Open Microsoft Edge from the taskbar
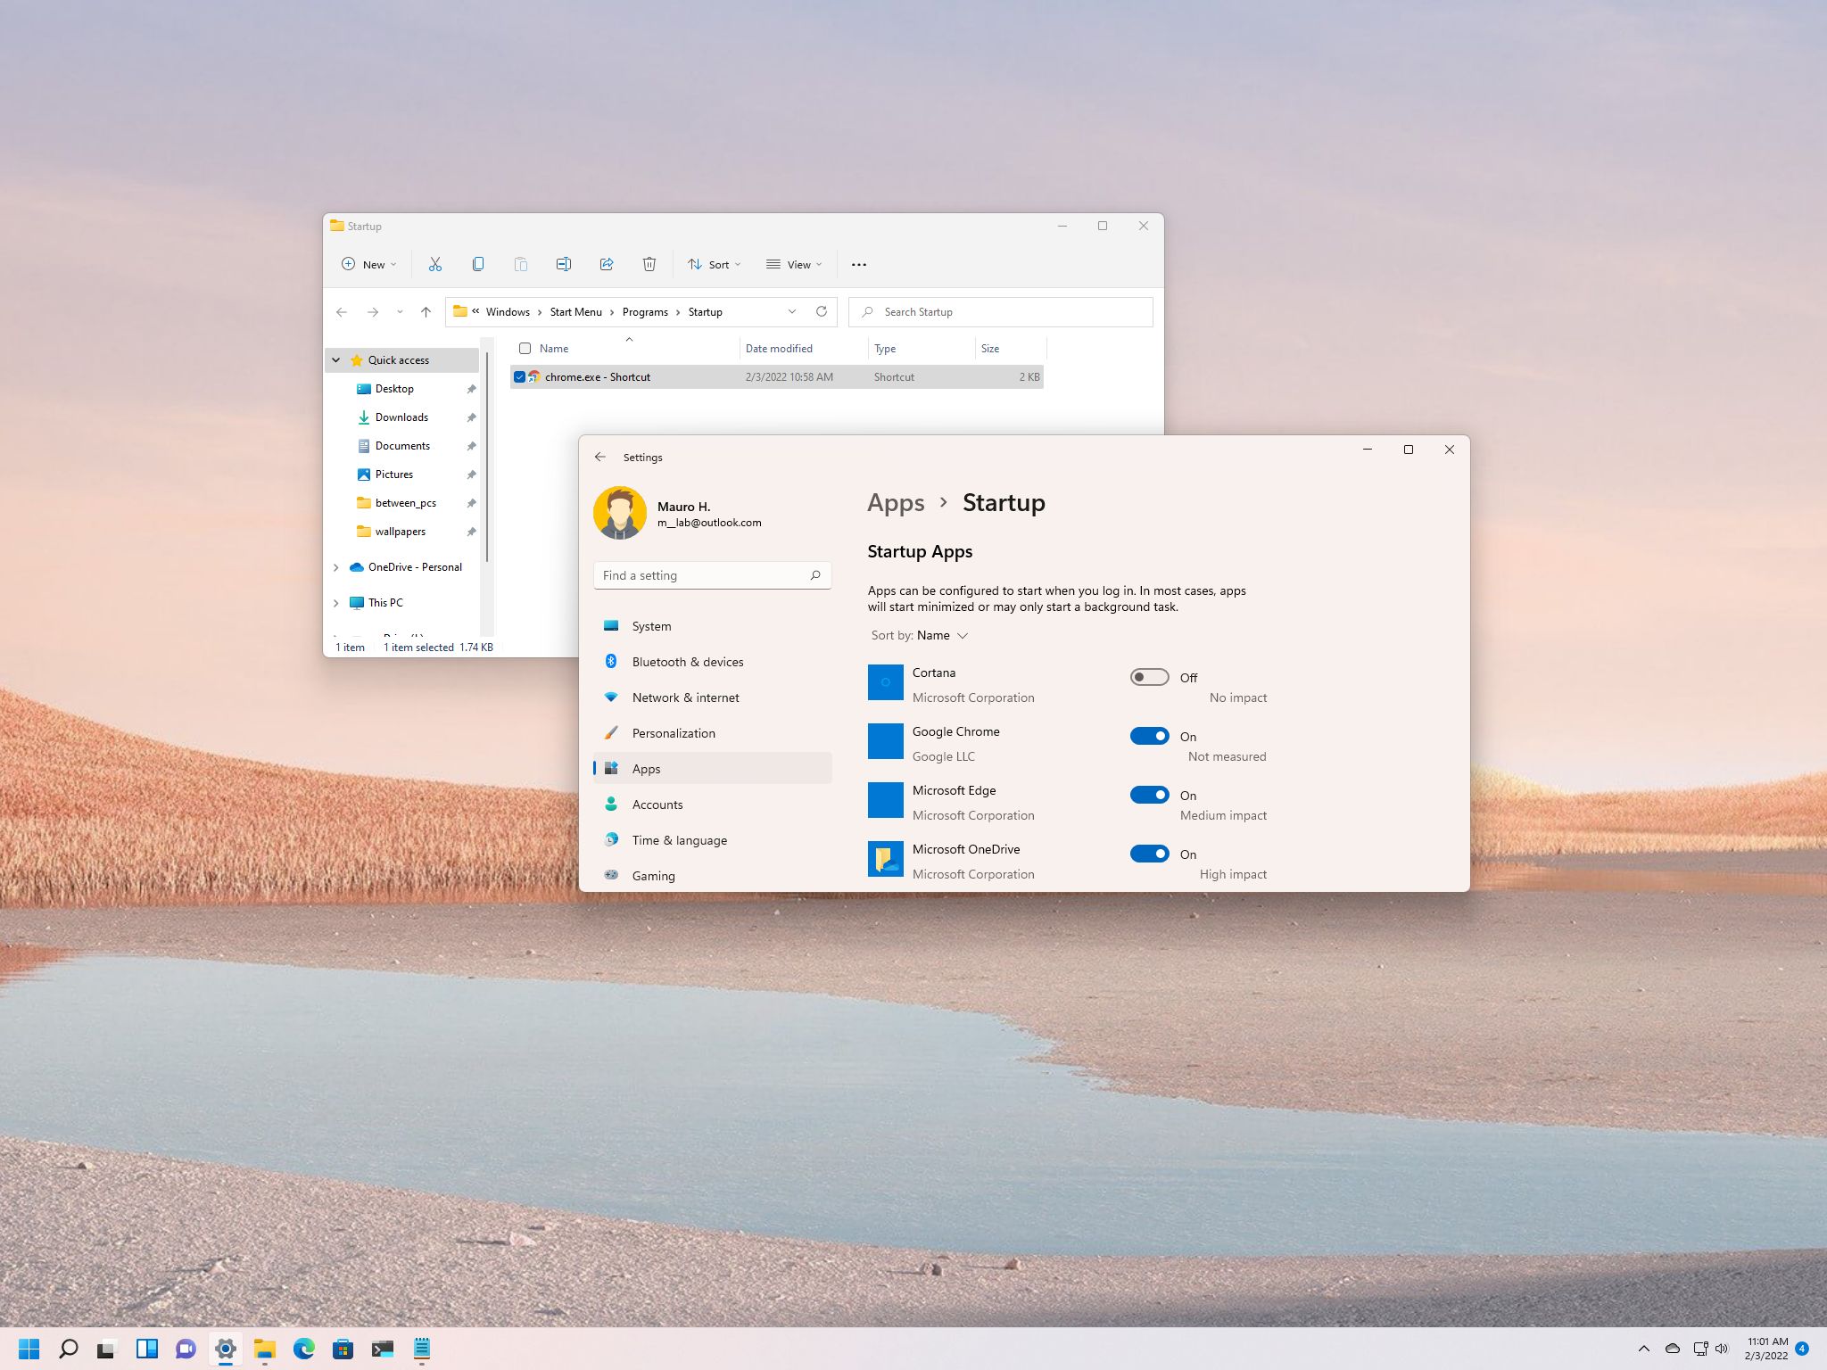 (x=304, y=1349)
